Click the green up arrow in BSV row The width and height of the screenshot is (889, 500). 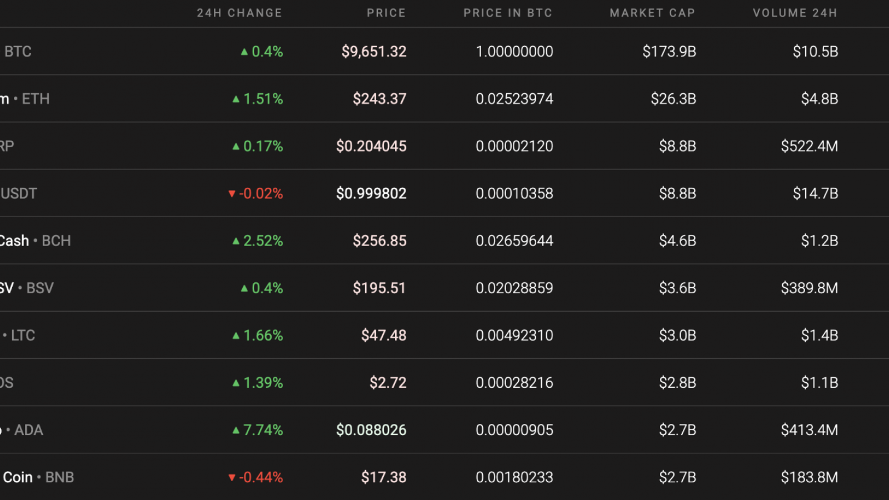[x=244, y=288]
